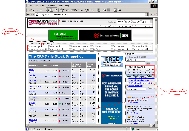189x131 pixels.
Task: Click the search input field beside GO
Action: pyautogui.click(x=135, y=64)
